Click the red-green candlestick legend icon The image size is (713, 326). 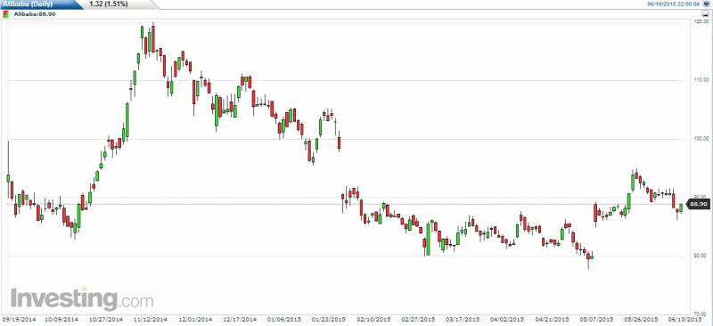coord(5,14)
